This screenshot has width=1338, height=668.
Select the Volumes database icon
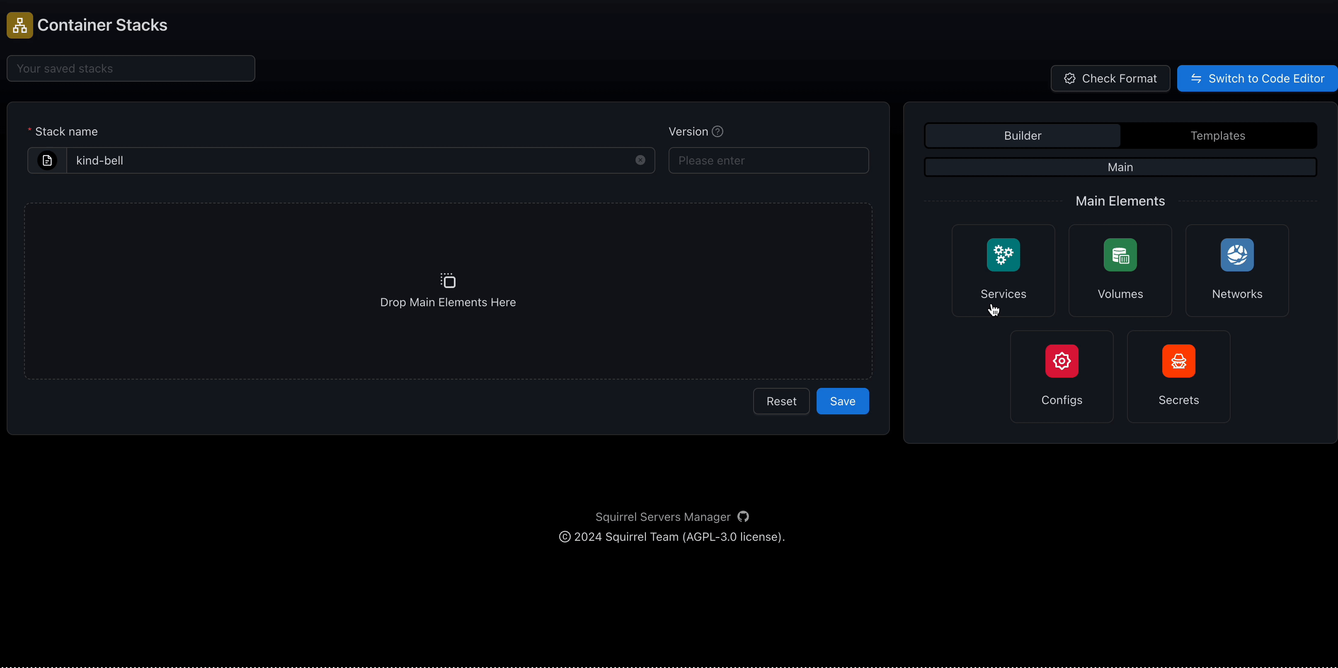point(1120,255)
